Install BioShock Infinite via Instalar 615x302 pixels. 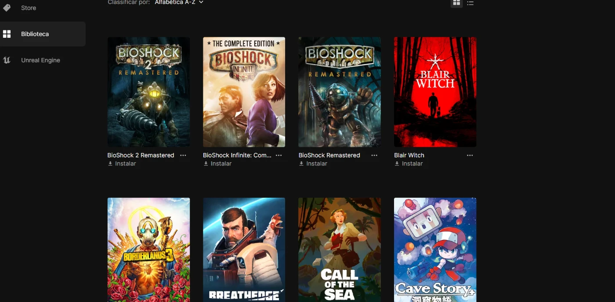click(x=217, y=164)
